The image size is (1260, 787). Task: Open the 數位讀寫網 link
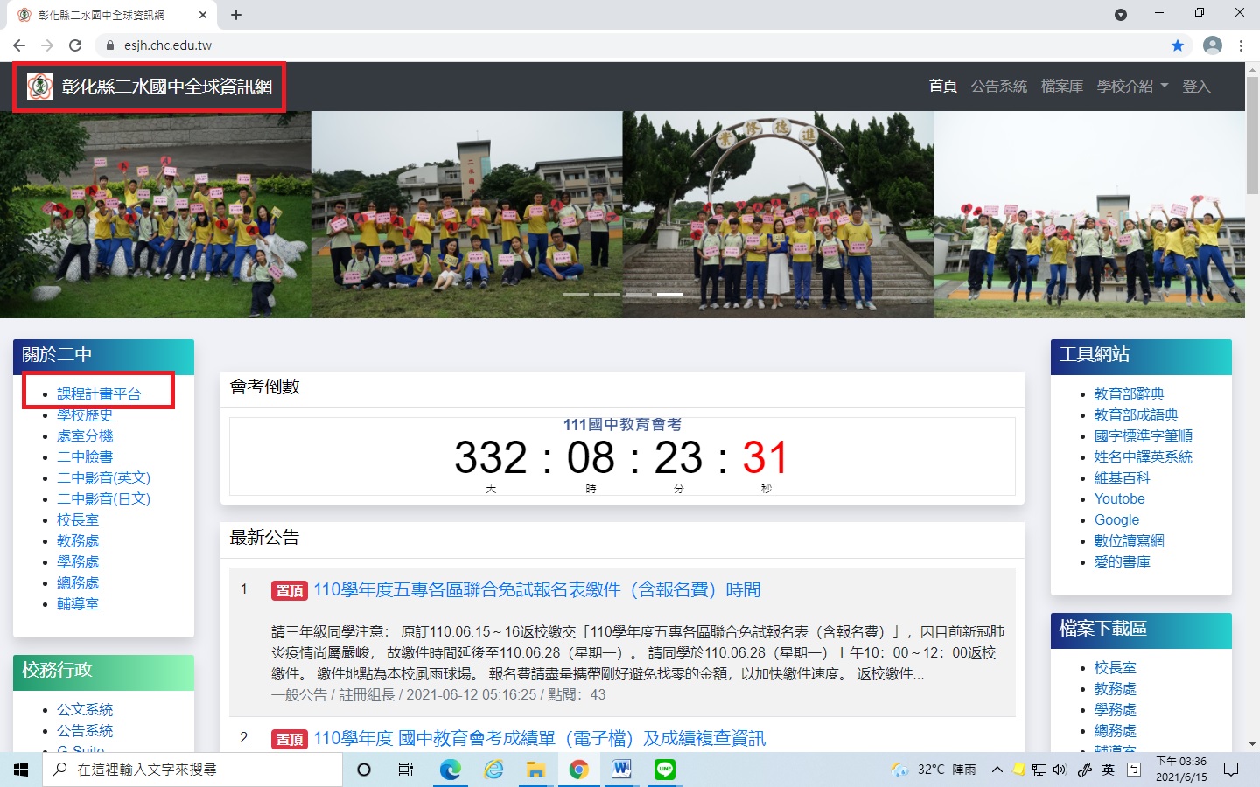(1129, 541)
